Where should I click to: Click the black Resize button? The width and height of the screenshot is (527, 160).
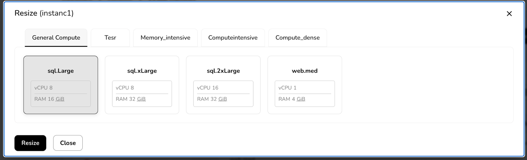tap(30, 143)
